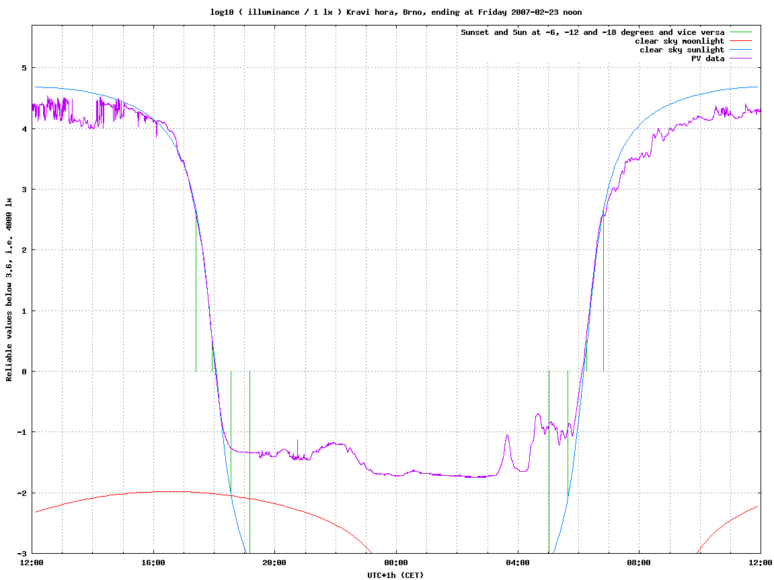Click the y-axis tick label -2
Image resolution: width=774 pixels, height=580 pixels.
click(x=22, y=493)
